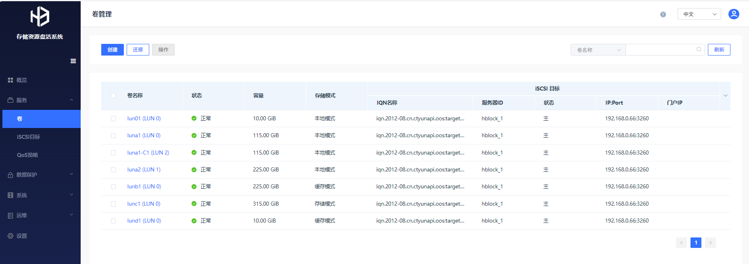Go to next page arrow in pagination
This screenshot has width=749, height=264.
click(x=710, y=243)
